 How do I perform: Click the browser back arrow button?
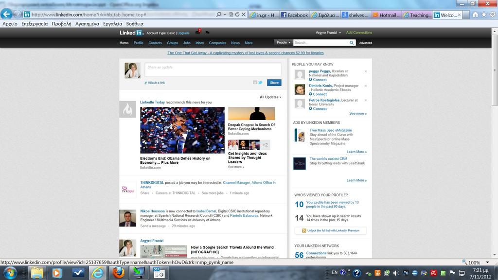pos(6,14)
